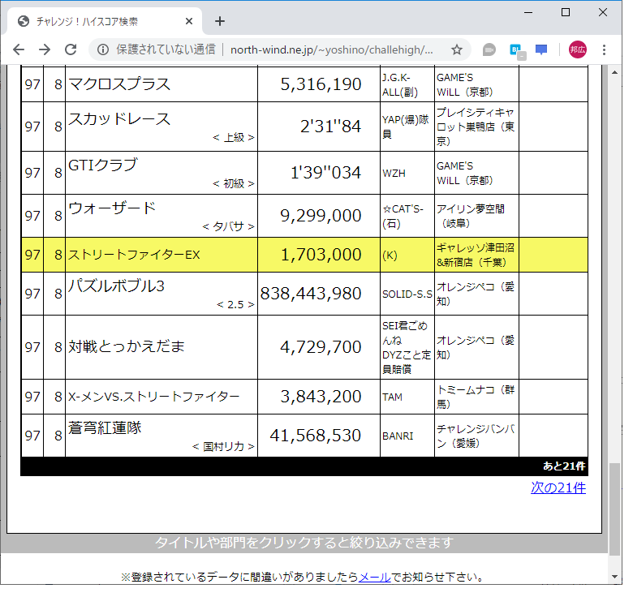Open the Chrome three-dot menu
This screenshot has width=633, height=597.
tap(604, 49)
